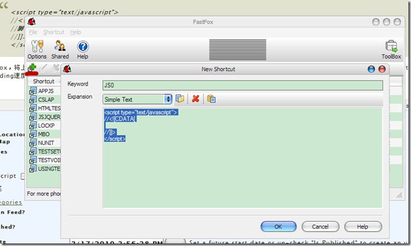Click the 'For more pho' status text

44,194
